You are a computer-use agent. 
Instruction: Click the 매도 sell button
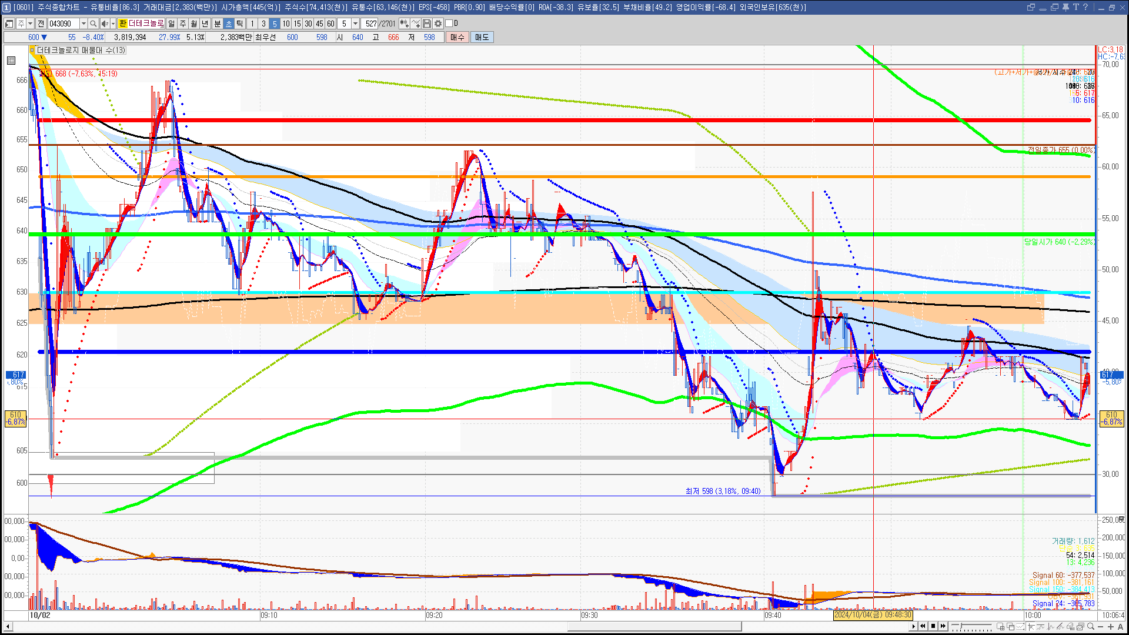click(x=482, y=37)
